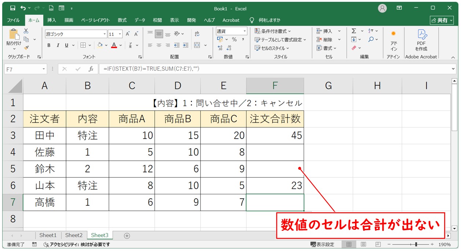Toggle italic formatting

(58, 45)
